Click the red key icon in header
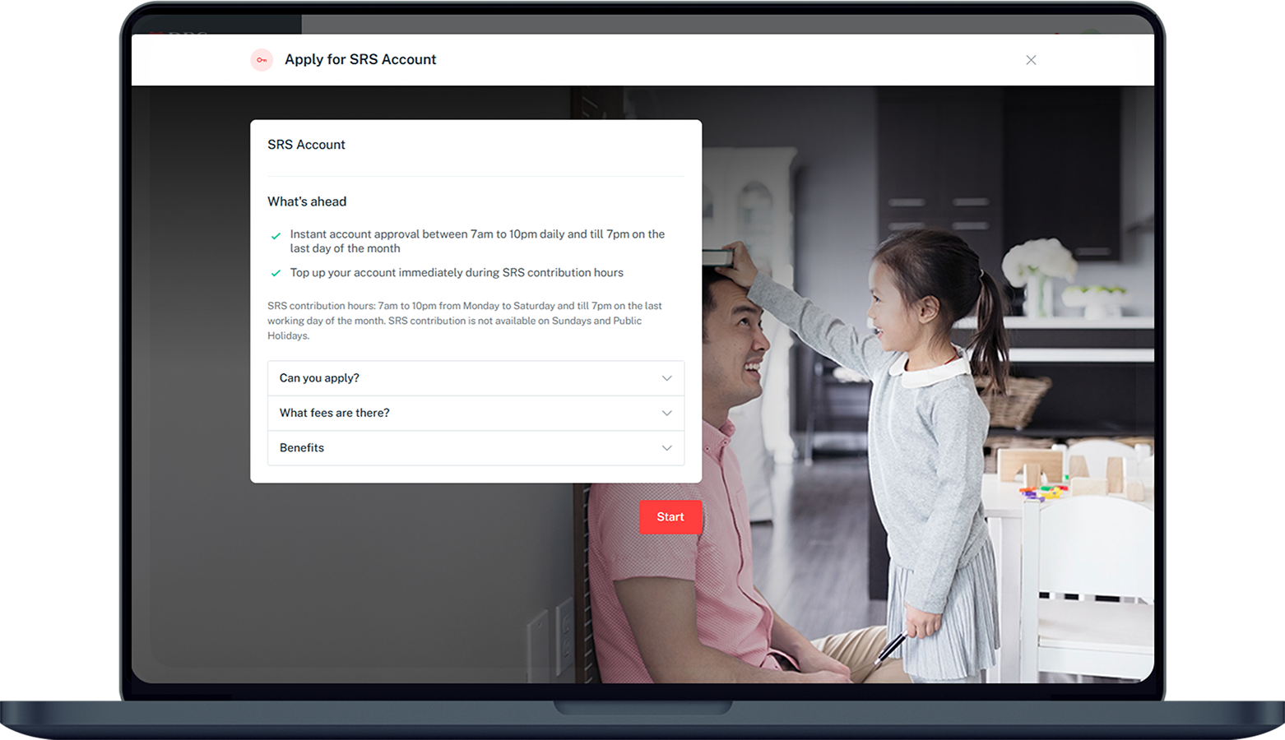The width and height of the screenshot is (1285, 740). [x=262, y=60]
